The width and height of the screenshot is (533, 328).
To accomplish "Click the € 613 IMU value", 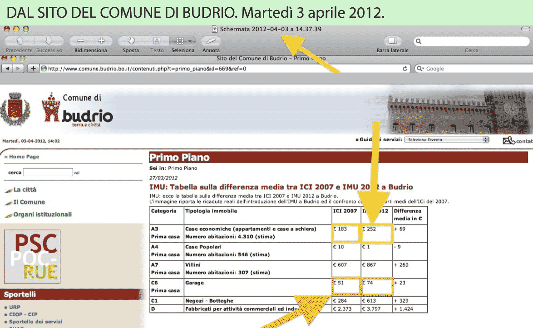I will click(x=369, y=301).
